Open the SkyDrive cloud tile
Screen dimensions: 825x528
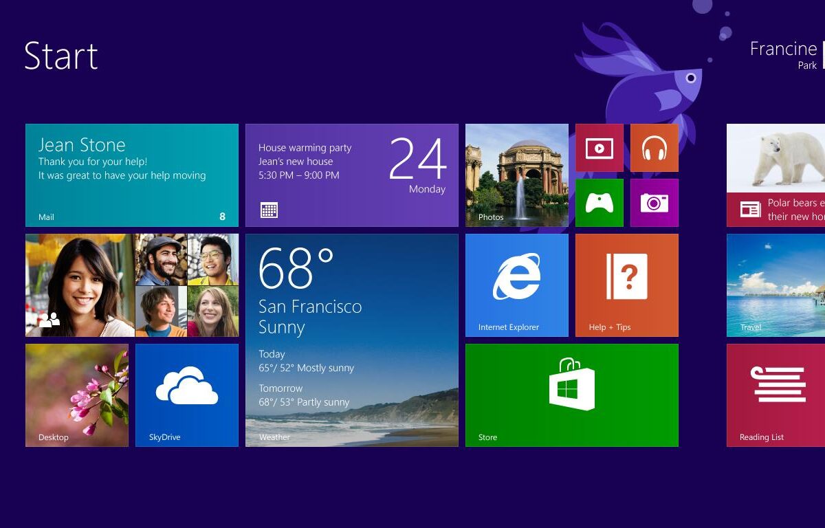click(x=186, y=395)
